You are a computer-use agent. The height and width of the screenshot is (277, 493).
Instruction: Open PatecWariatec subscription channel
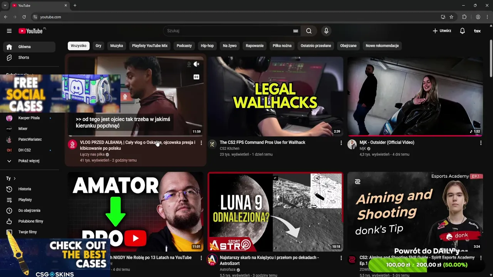tap(29, 139)
